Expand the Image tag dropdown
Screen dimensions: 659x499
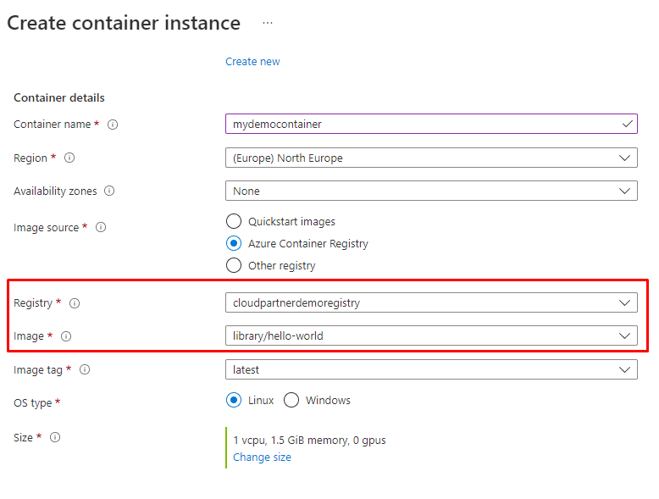[431, 369]
